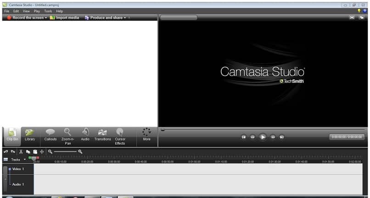Click the Camtasia Studio title bar icon

[x=5, y=5]
